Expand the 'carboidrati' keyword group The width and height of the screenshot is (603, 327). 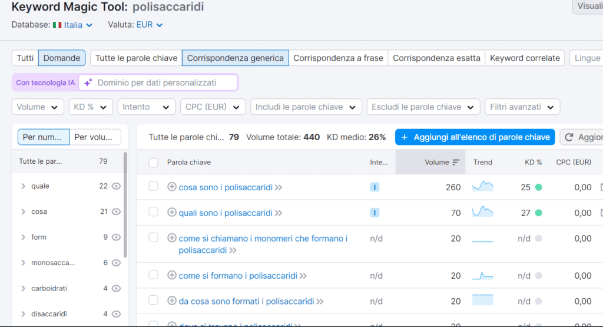tap(23, 289)
